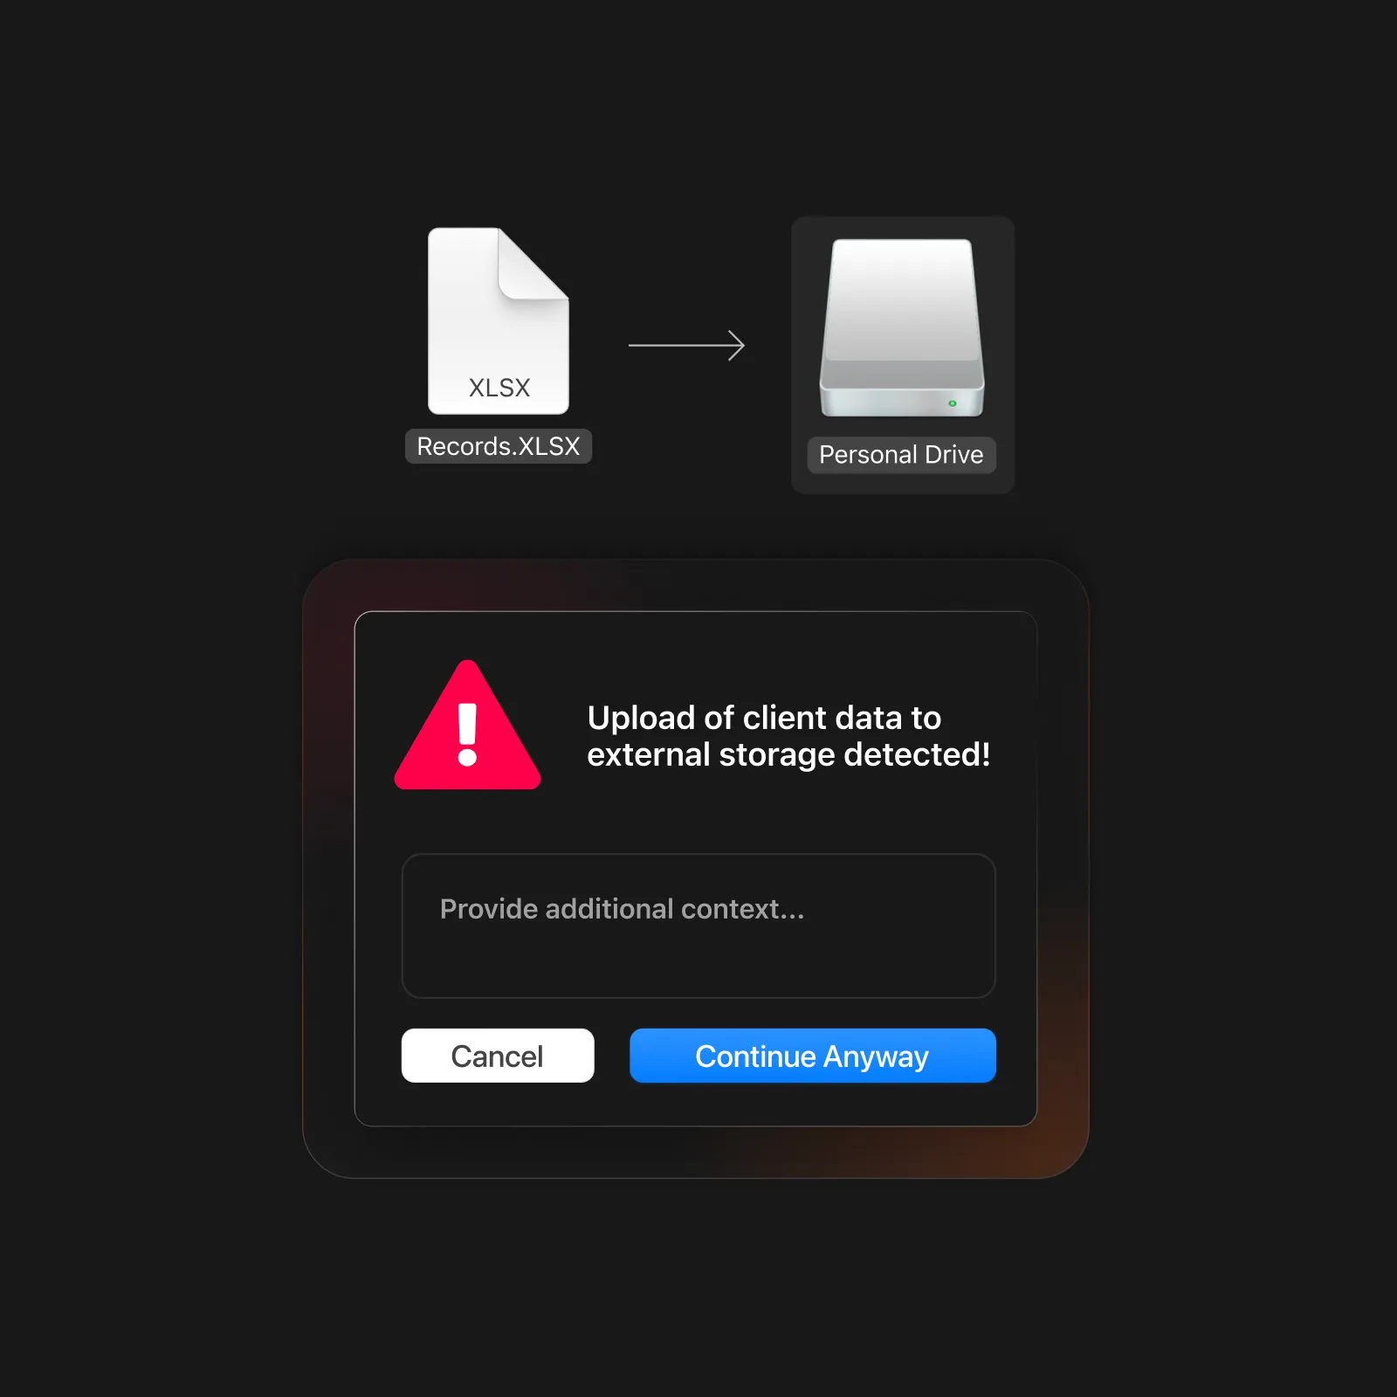1397x1397 pixels.
Task: Click the red warning triangle icon
Action: (x=467, y=726)
